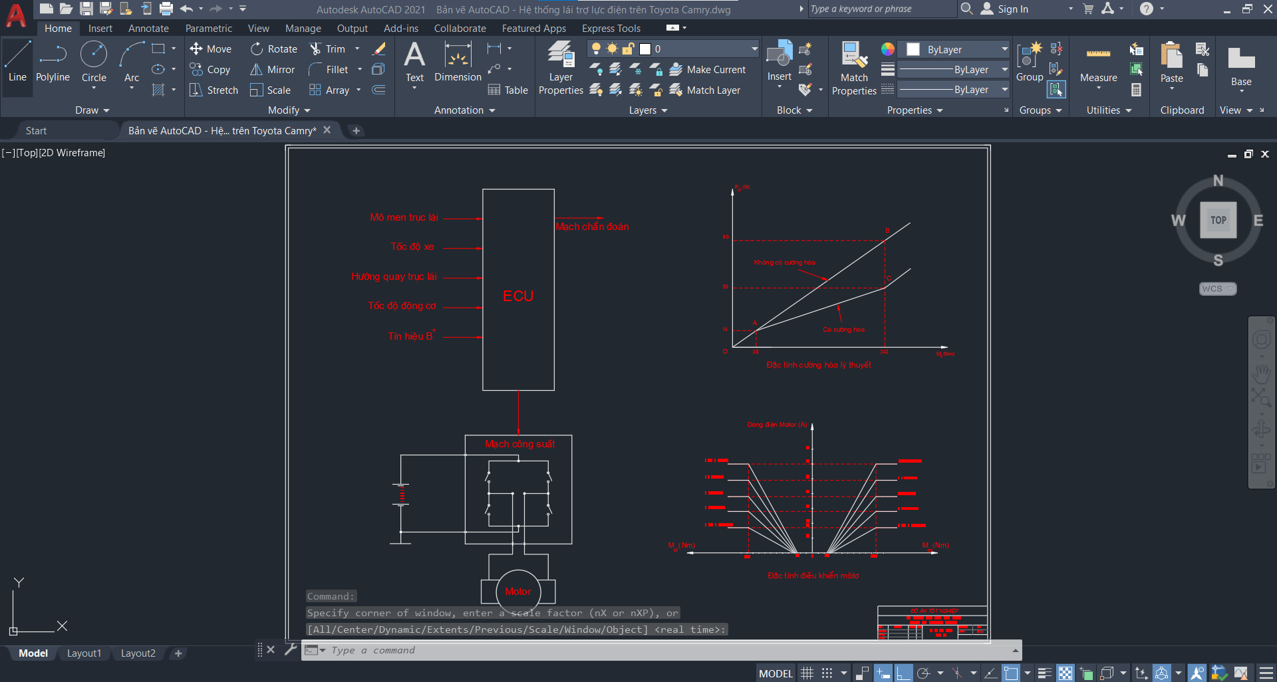
Task: Toggle snap mode in status bar
Action: [x=827, y=673]
